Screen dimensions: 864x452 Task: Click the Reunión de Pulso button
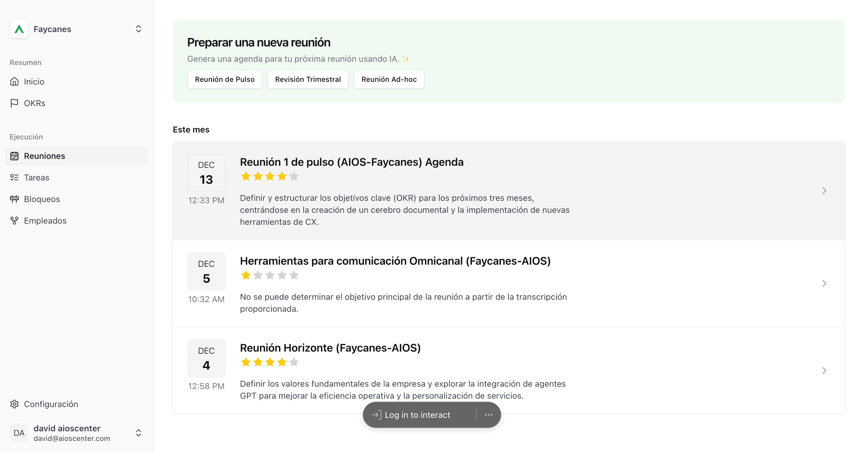pos(225,79)
